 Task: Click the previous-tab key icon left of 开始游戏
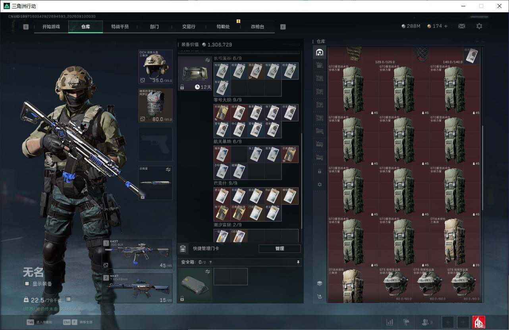click(26, 27)
